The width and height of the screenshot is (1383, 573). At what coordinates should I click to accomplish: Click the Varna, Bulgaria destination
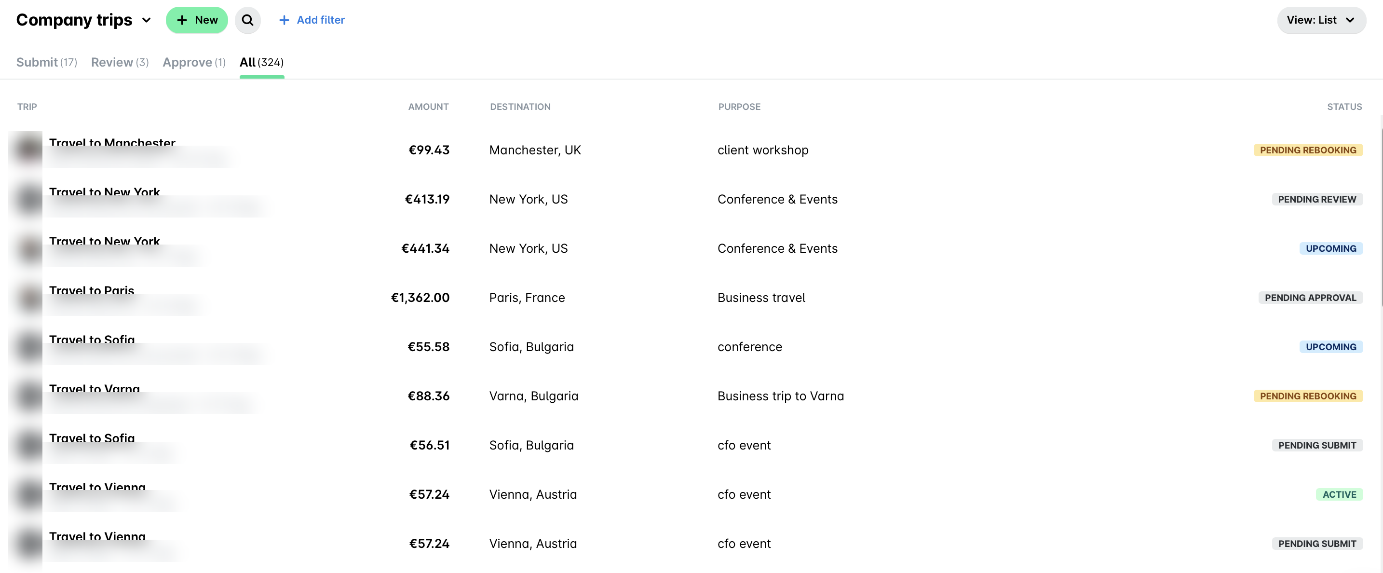tap(534, 396)
